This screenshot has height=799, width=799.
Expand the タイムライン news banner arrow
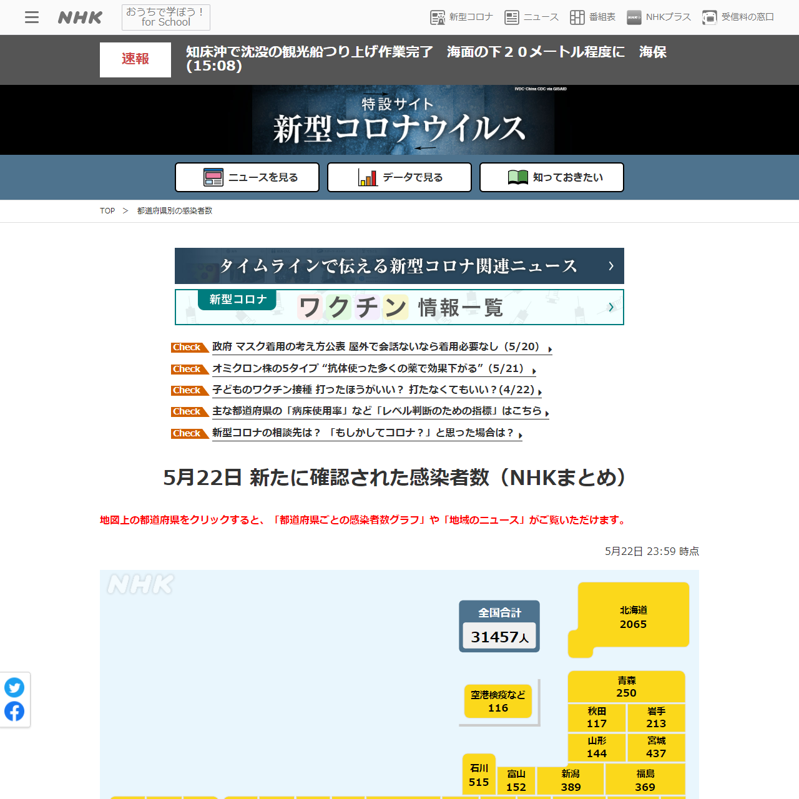610,266
